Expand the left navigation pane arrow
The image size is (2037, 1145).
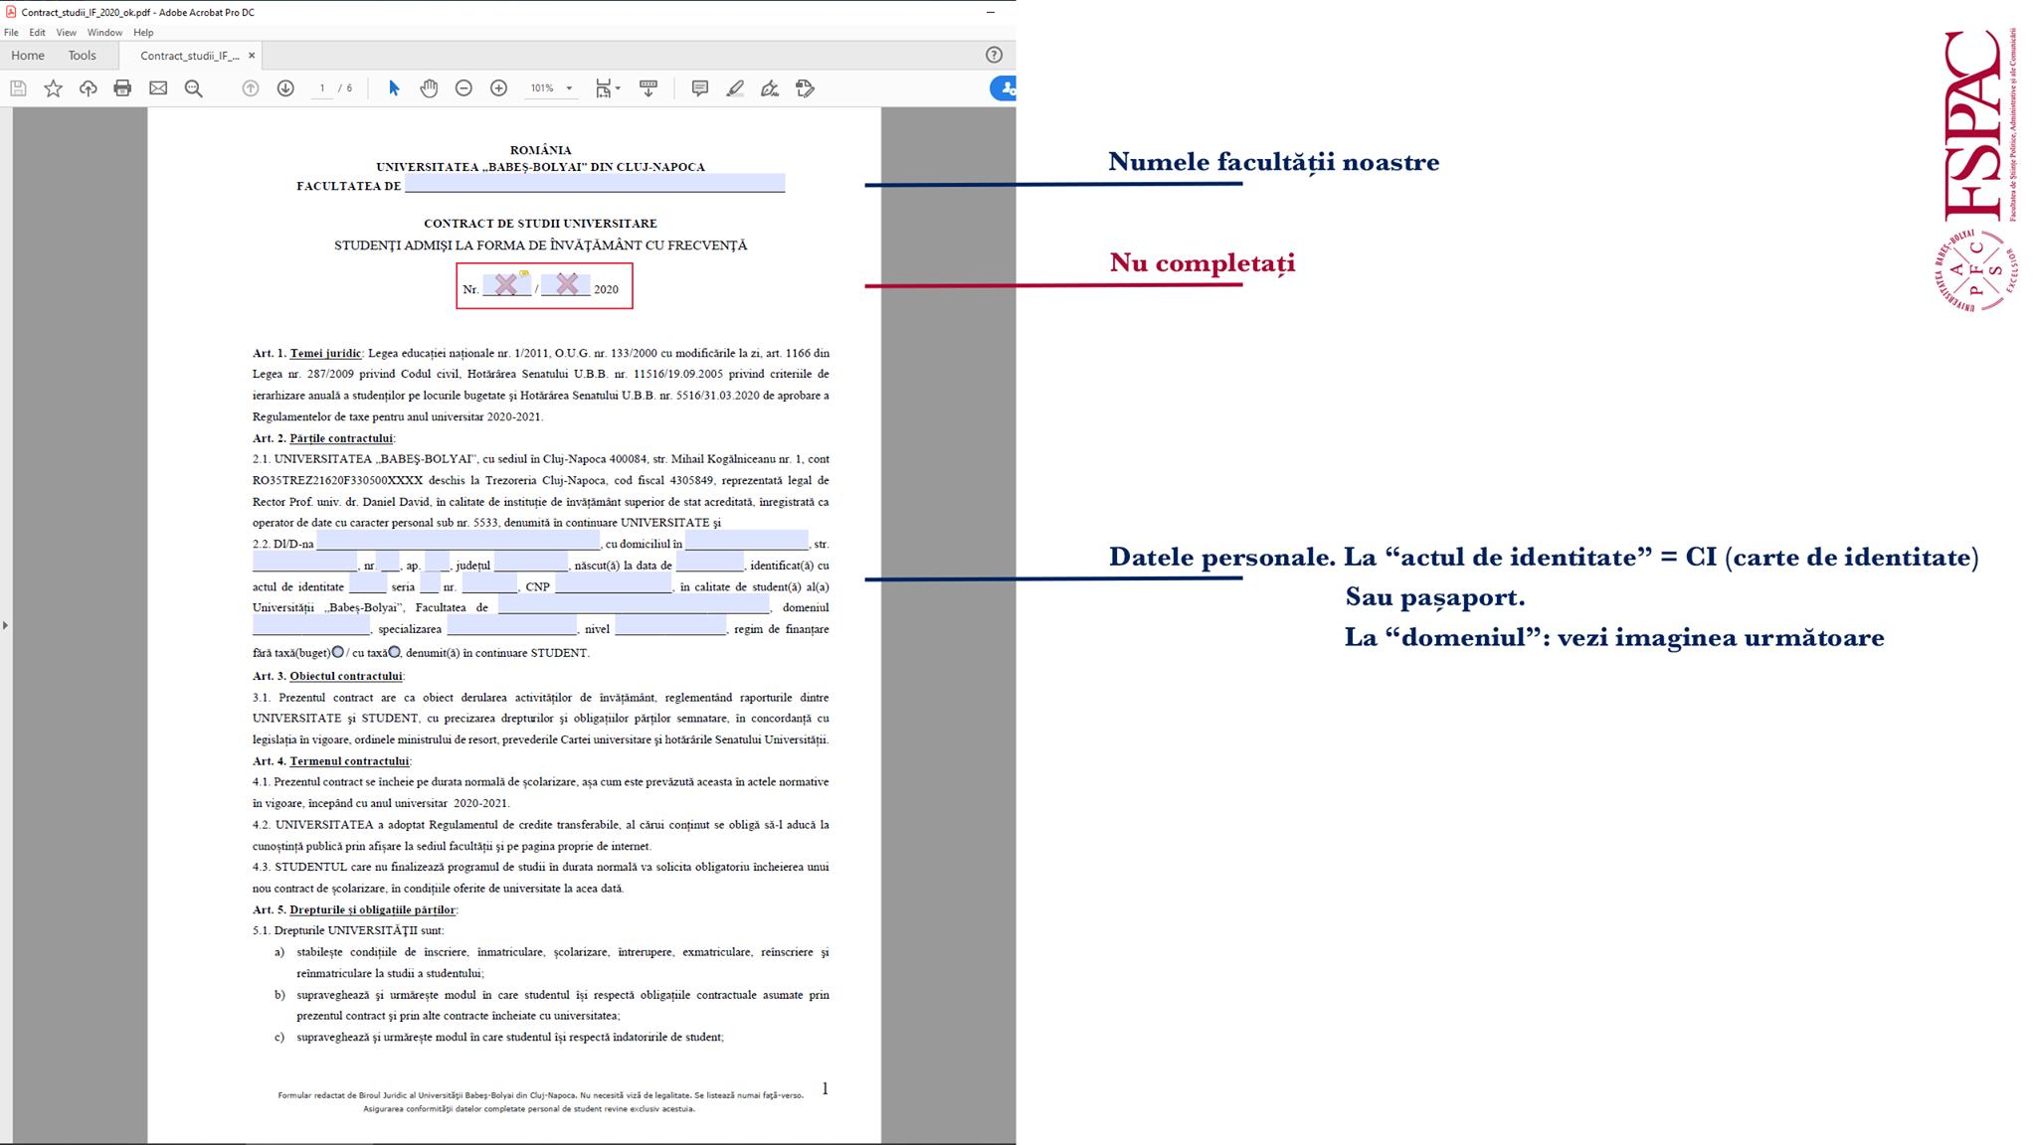tap(5, 625)
